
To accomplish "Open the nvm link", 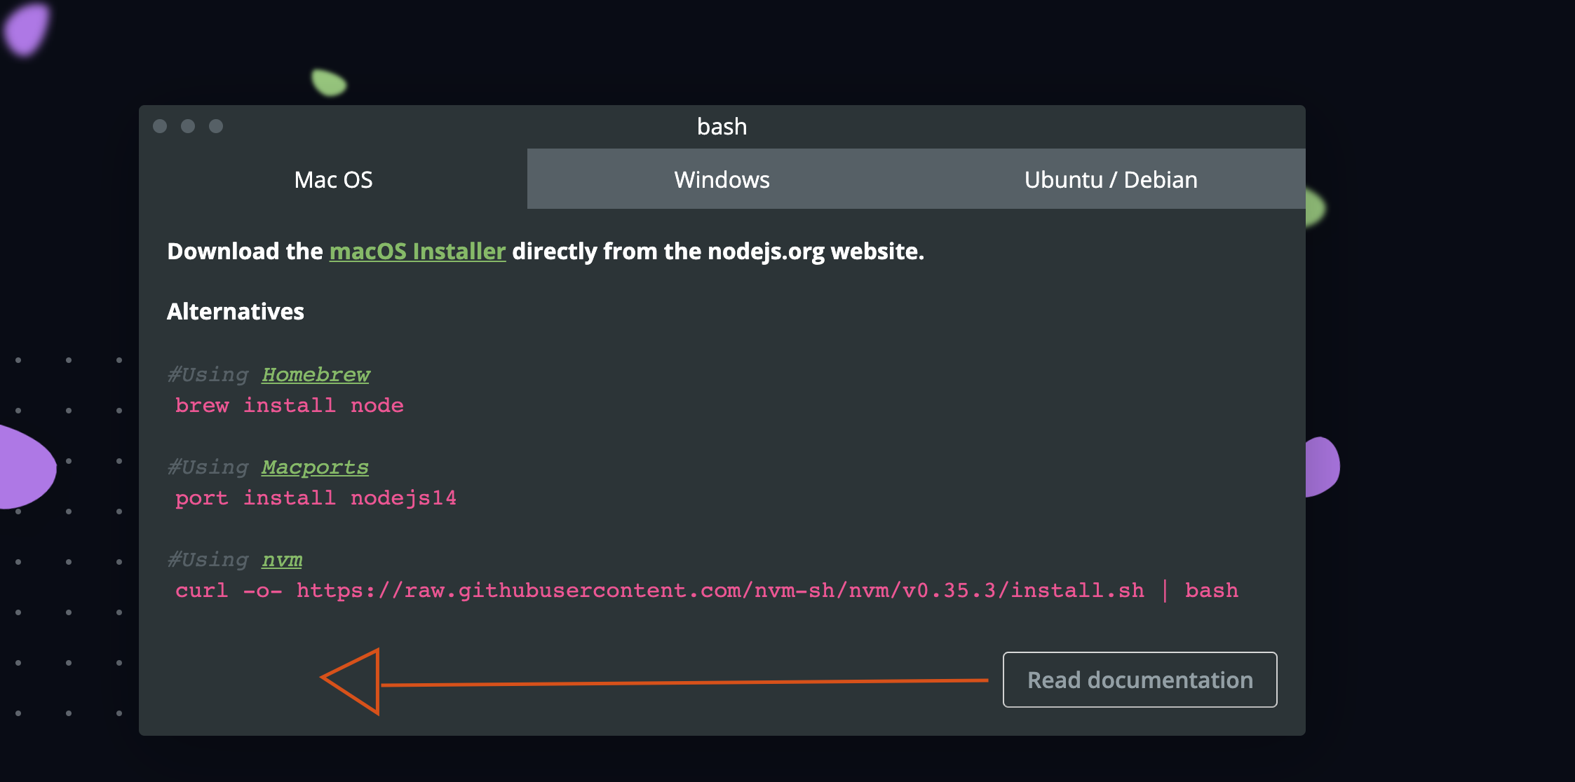I will click(x=282, y=560).
